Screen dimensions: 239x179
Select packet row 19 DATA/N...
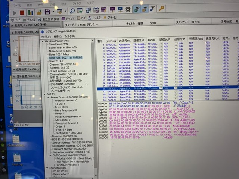point(168,97)
